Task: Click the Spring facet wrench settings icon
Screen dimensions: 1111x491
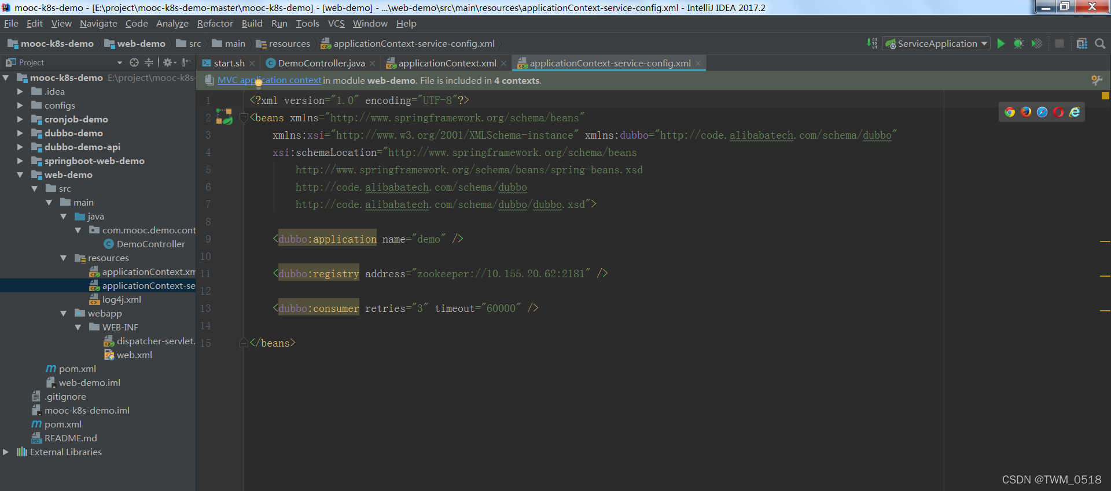Action: coord(1097,80)
